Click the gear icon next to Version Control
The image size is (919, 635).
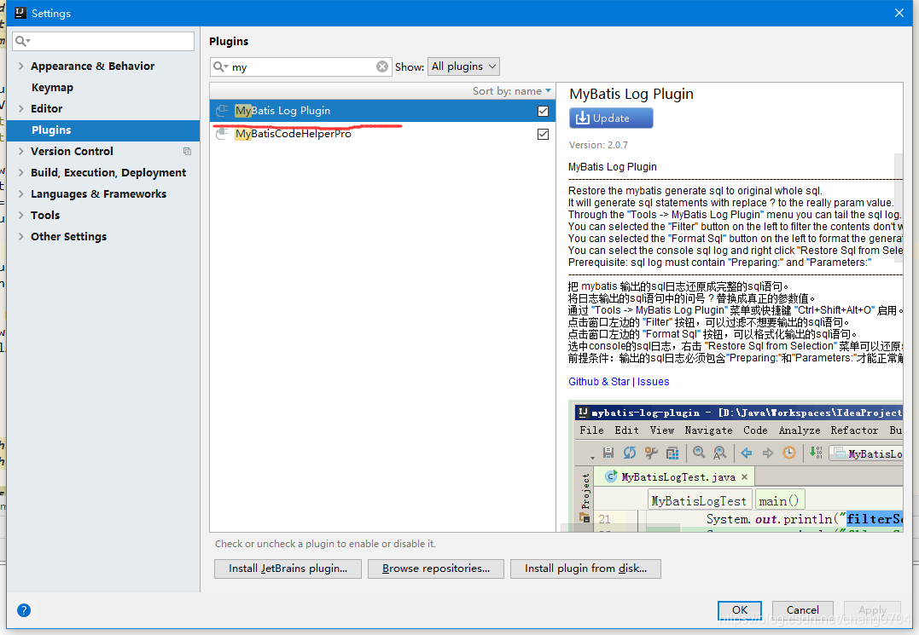click(x=187, y=151)
